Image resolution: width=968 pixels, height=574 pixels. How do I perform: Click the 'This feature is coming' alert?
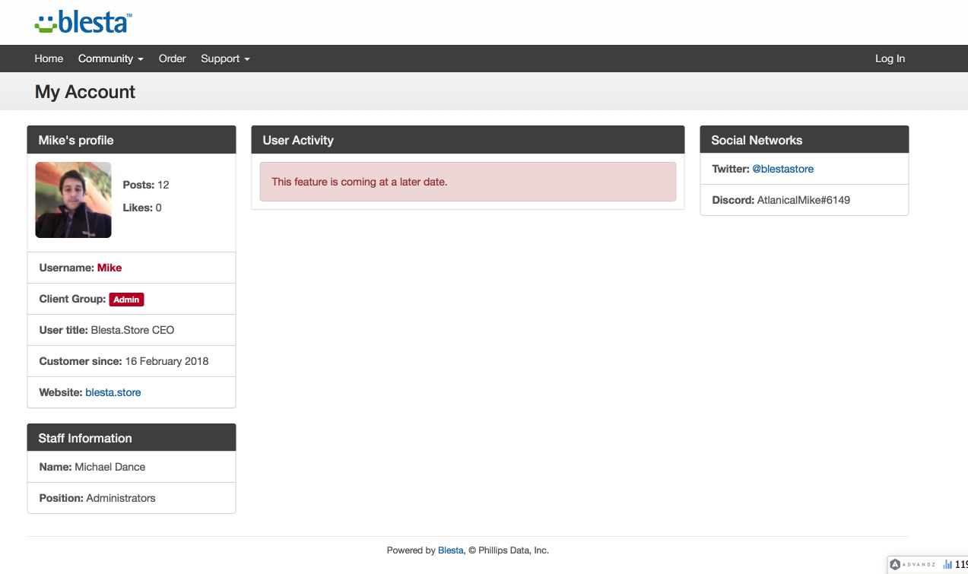[468, 182]
